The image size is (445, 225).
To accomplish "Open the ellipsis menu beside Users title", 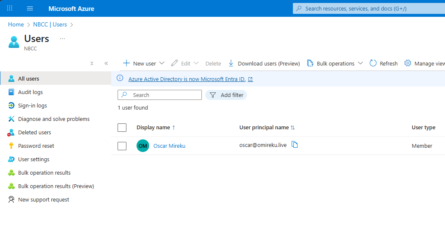I will click(62, 39).
